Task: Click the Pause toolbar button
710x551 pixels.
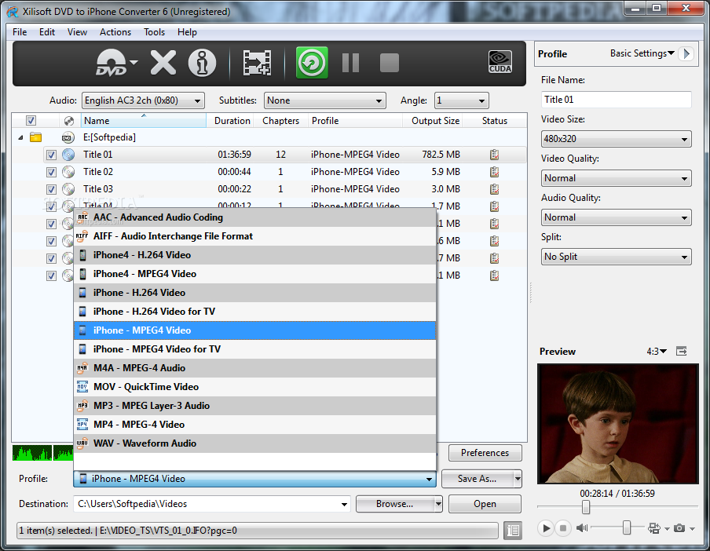Action: pyautogui.click(x=350, y=63)
